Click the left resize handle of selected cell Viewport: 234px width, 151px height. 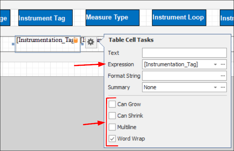(x=13, y=44)
